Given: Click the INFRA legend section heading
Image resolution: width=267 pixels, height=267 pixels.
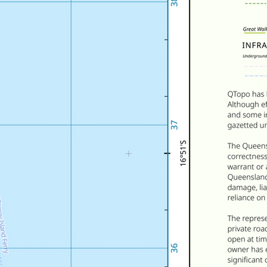Looking at the screenshot, I should click(254, 45).
